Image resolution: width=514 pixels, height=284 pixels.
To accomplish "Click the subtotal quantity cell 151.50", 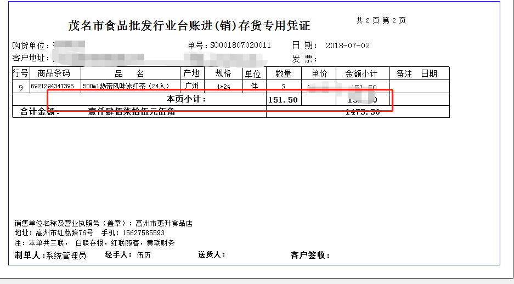I will coord(284,100).
